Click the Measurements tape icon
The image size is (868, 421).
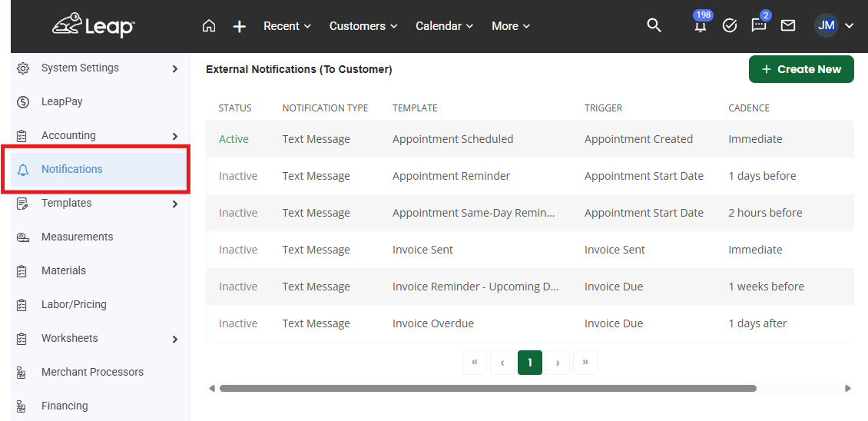tap(23, 237)
